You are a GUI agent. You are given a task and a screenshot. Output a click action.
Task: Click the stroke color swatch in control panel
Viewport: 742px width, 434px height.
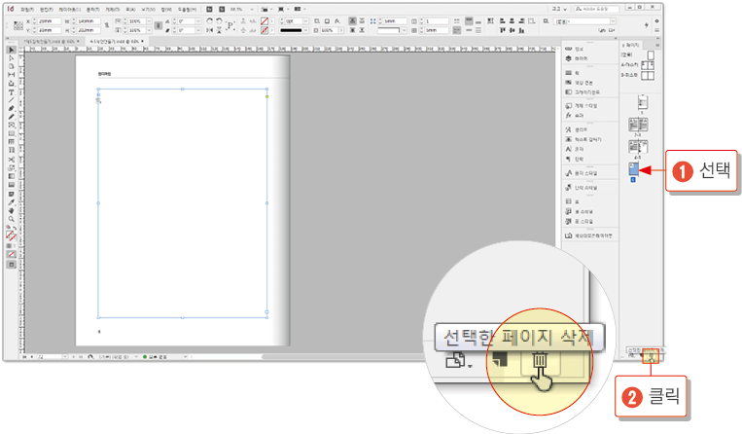265,30
